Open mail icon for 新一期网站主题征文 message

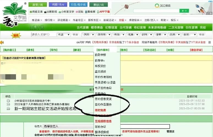8,109
